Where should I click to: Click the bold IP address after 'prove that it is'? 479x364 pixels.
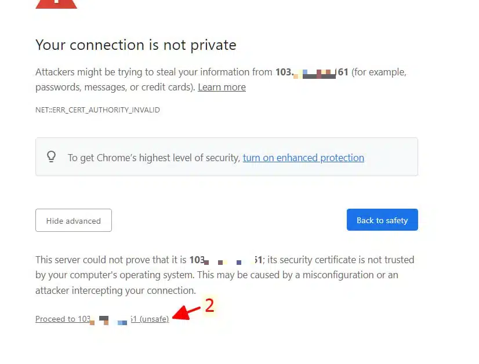tap(226, 260)
